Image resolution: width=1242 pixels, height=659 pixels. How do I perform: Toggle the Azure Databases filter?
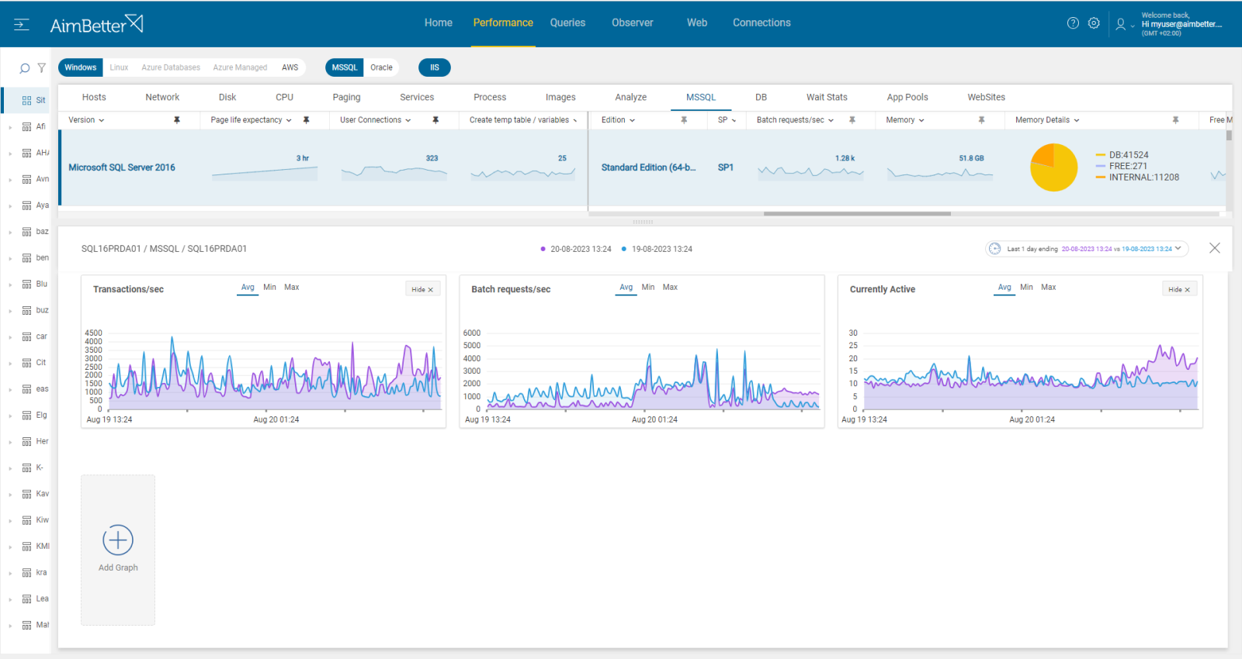pyautogui.click(x=171, y=67)
